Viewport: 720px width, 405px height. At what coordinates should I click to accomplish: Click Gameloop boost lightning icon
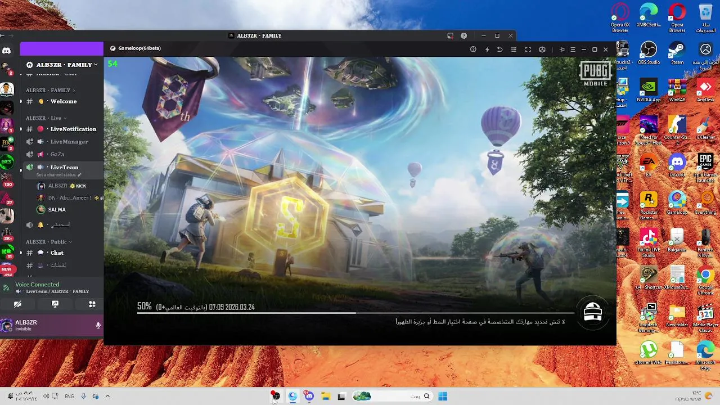click(x=487, y=49)
